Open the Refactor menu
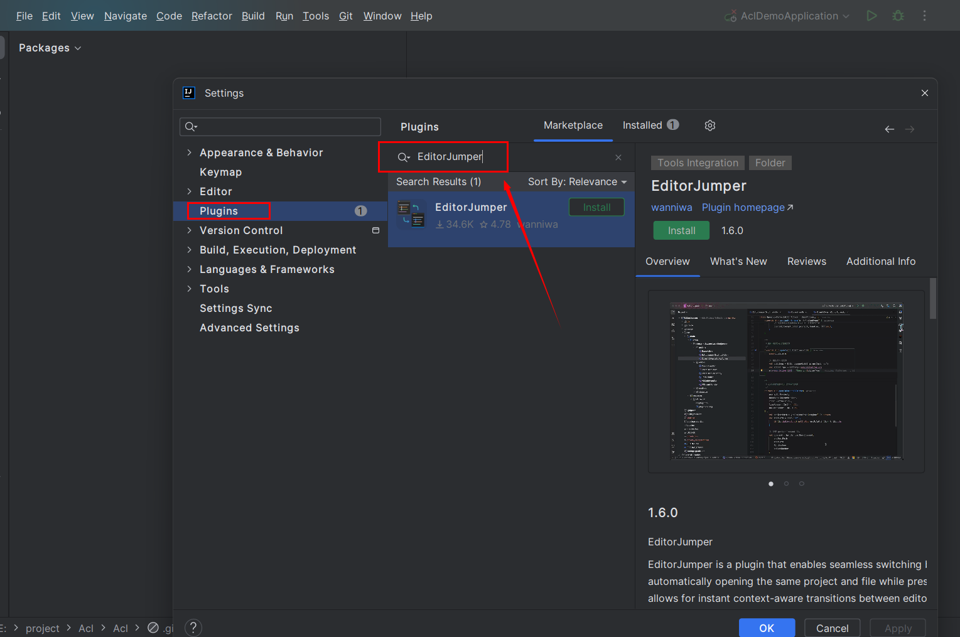Screen dimensions: 960x637 (x=212, y=16)
